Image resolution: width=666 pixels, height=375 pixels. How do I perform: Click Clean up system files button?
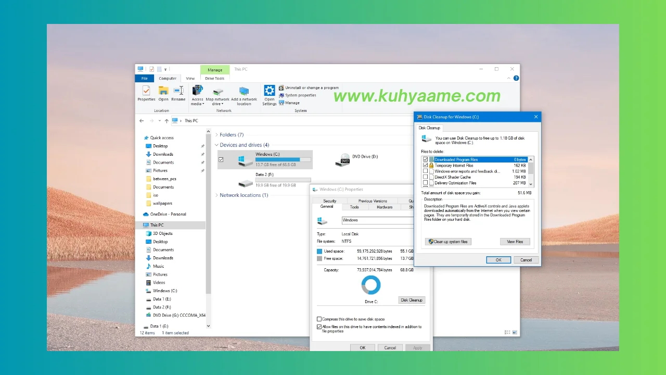pos(448,242)
